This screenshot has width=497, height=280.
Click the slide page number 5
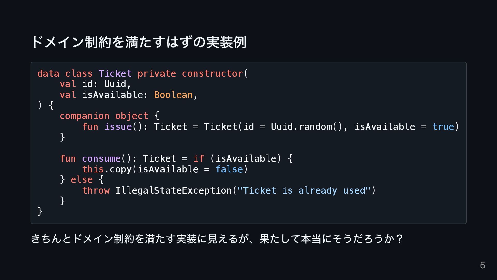[483, 265]
